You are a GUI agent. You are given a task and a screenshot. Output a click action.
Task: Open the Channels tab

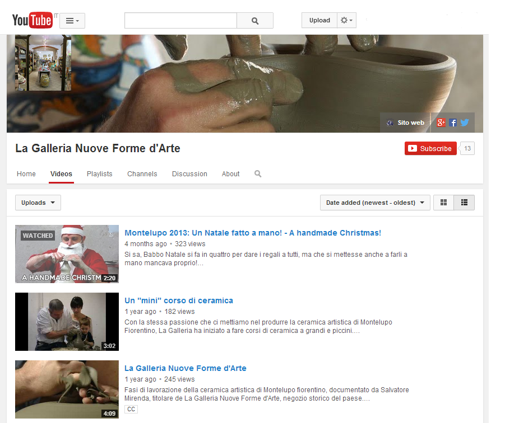(x=142, y=174)
